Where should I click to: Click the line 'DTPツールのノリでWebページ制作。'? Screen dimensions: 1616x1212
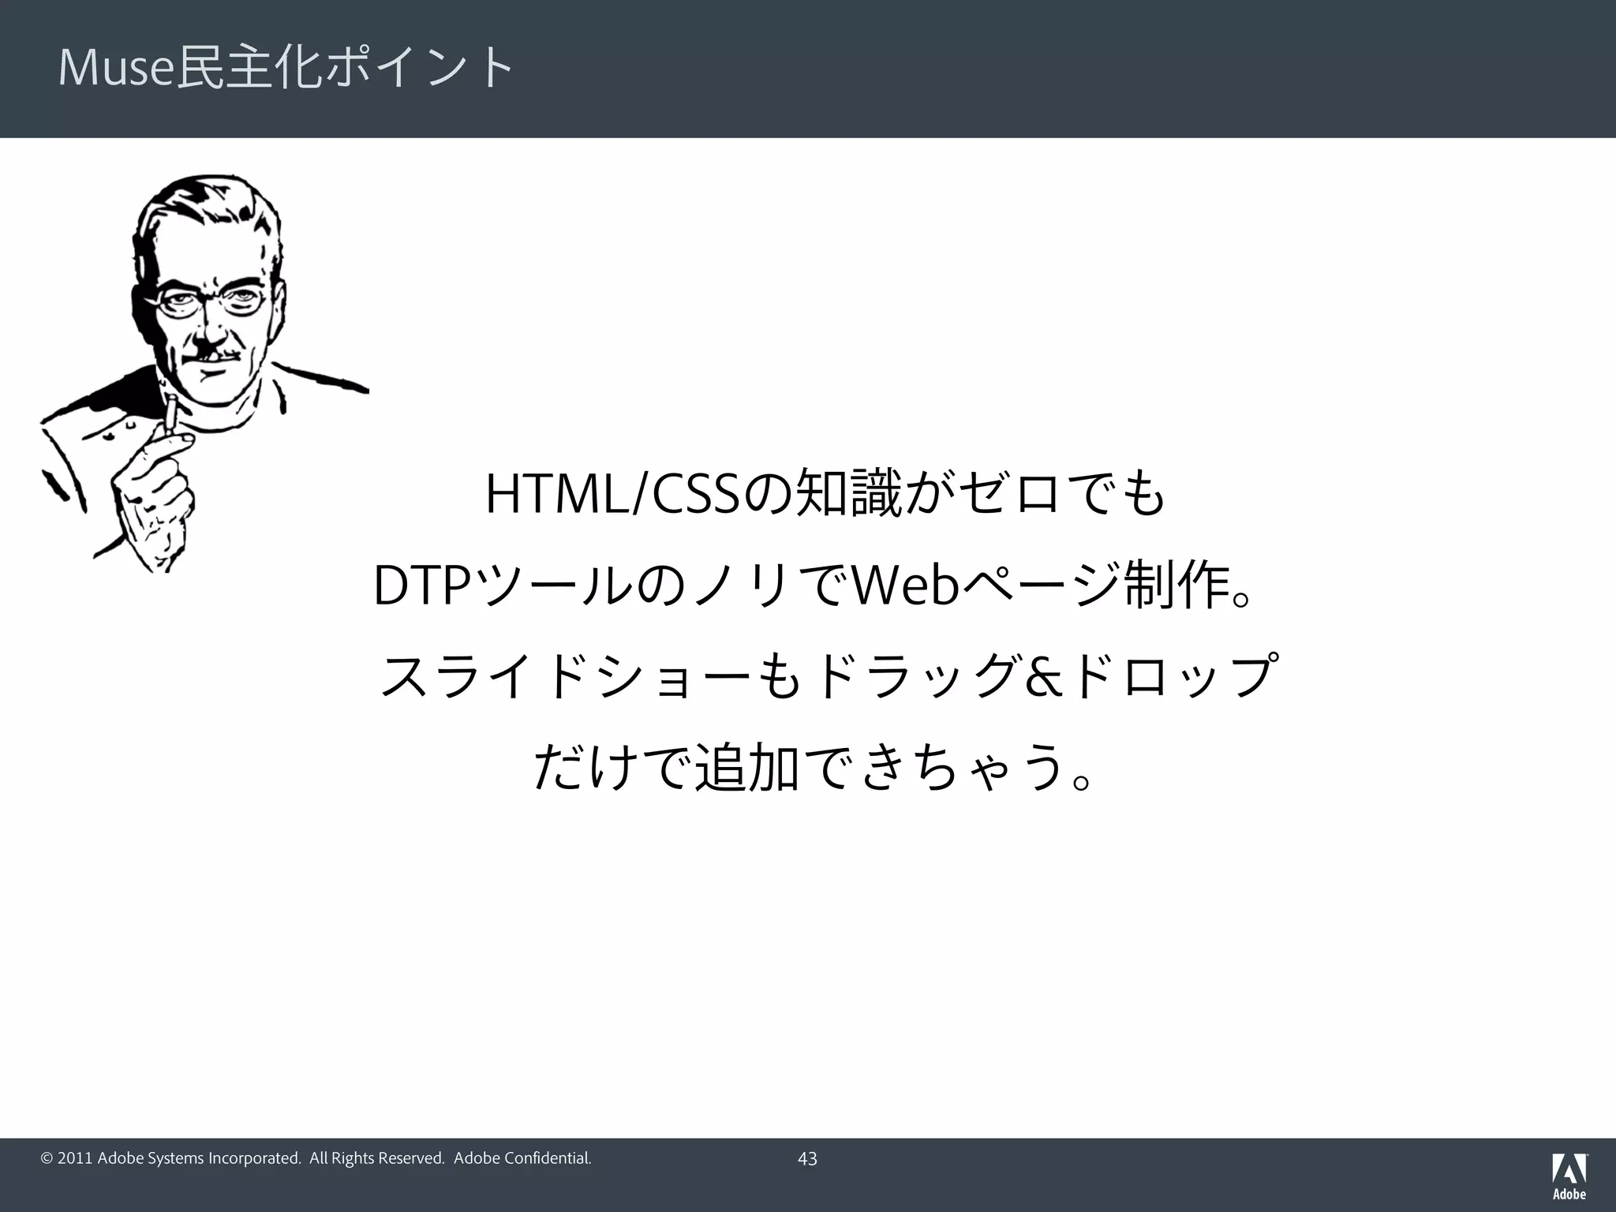pyautogui.click(x=813, y=585)
